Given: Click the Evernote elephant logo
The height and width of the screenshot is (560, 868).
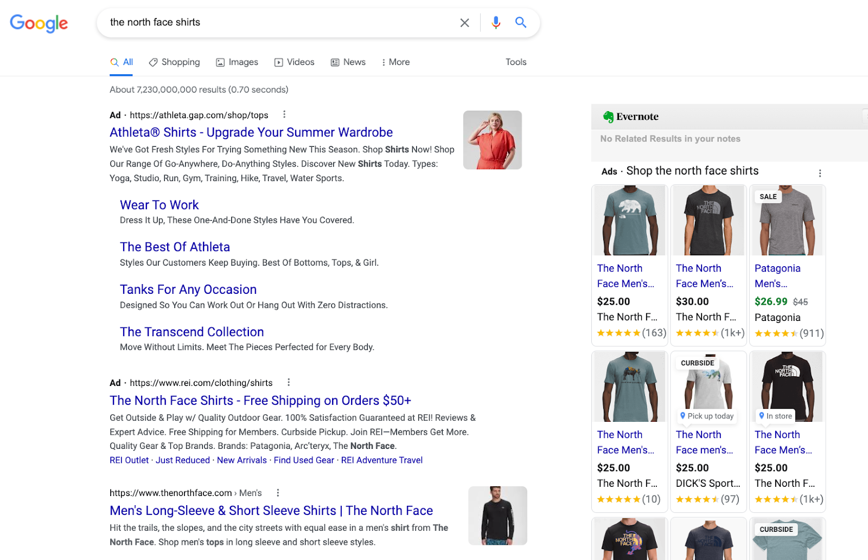Looking at the screenshot, I should point(608,117).
